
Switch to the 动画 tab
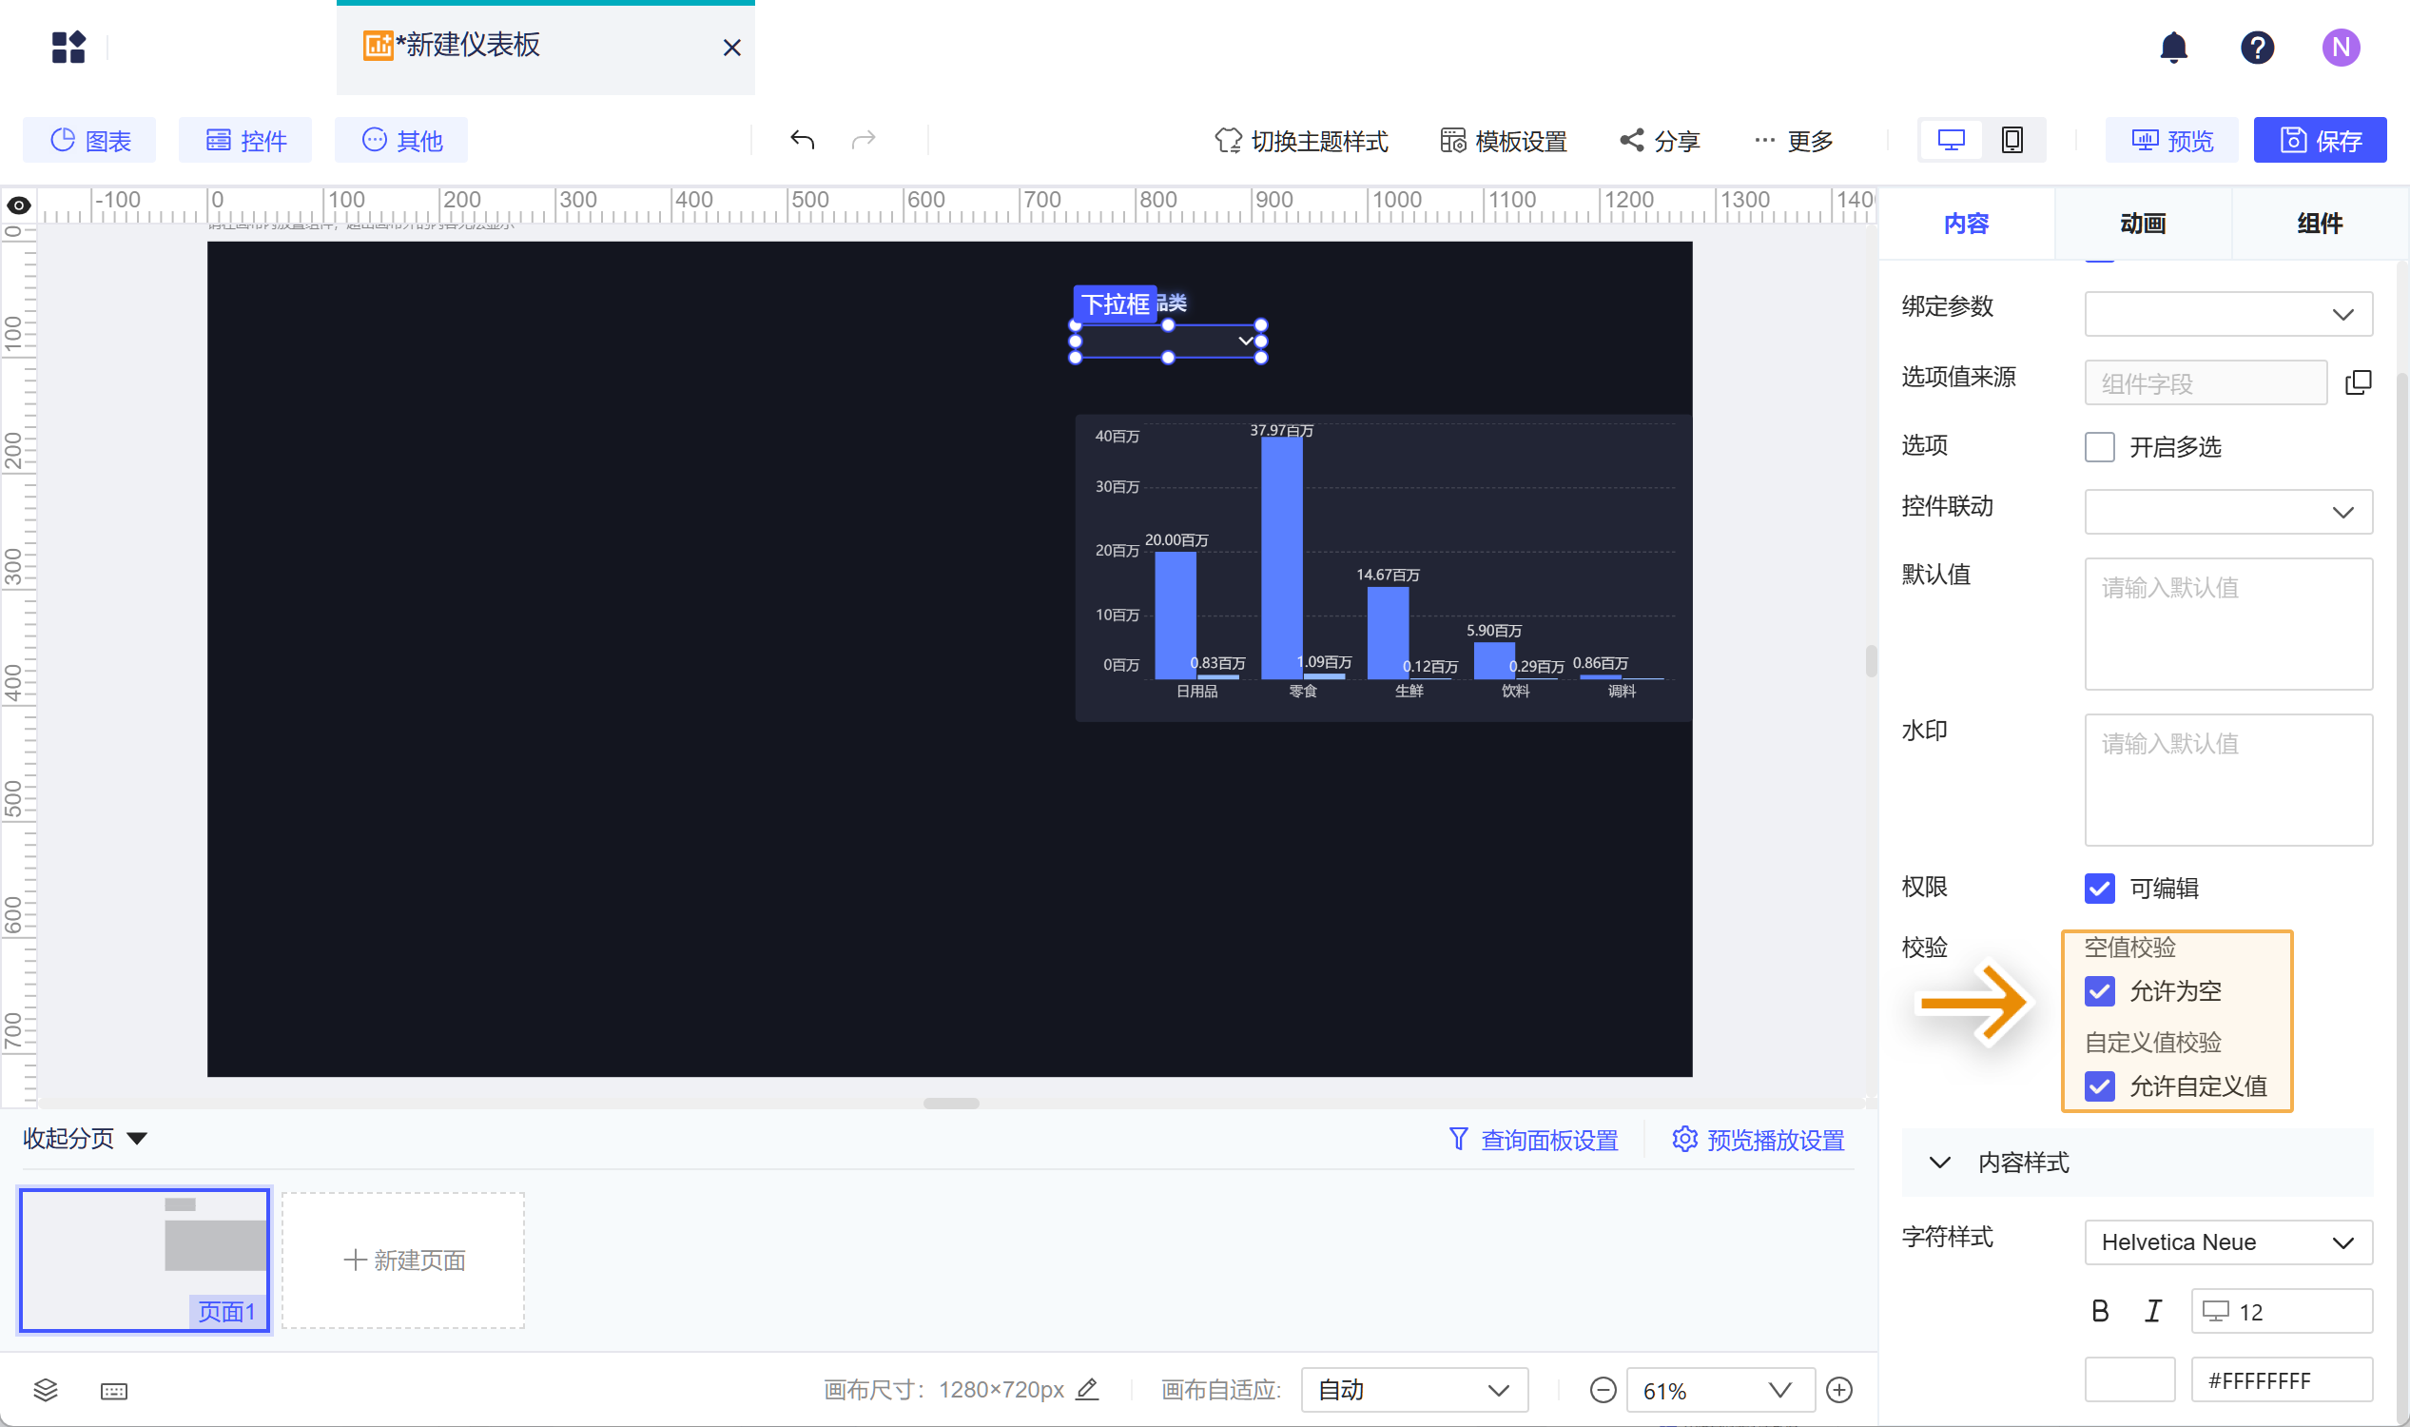click(x=2142, y=225)
